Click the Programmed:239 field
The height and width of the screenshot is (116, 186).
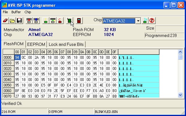click(165, 36)
